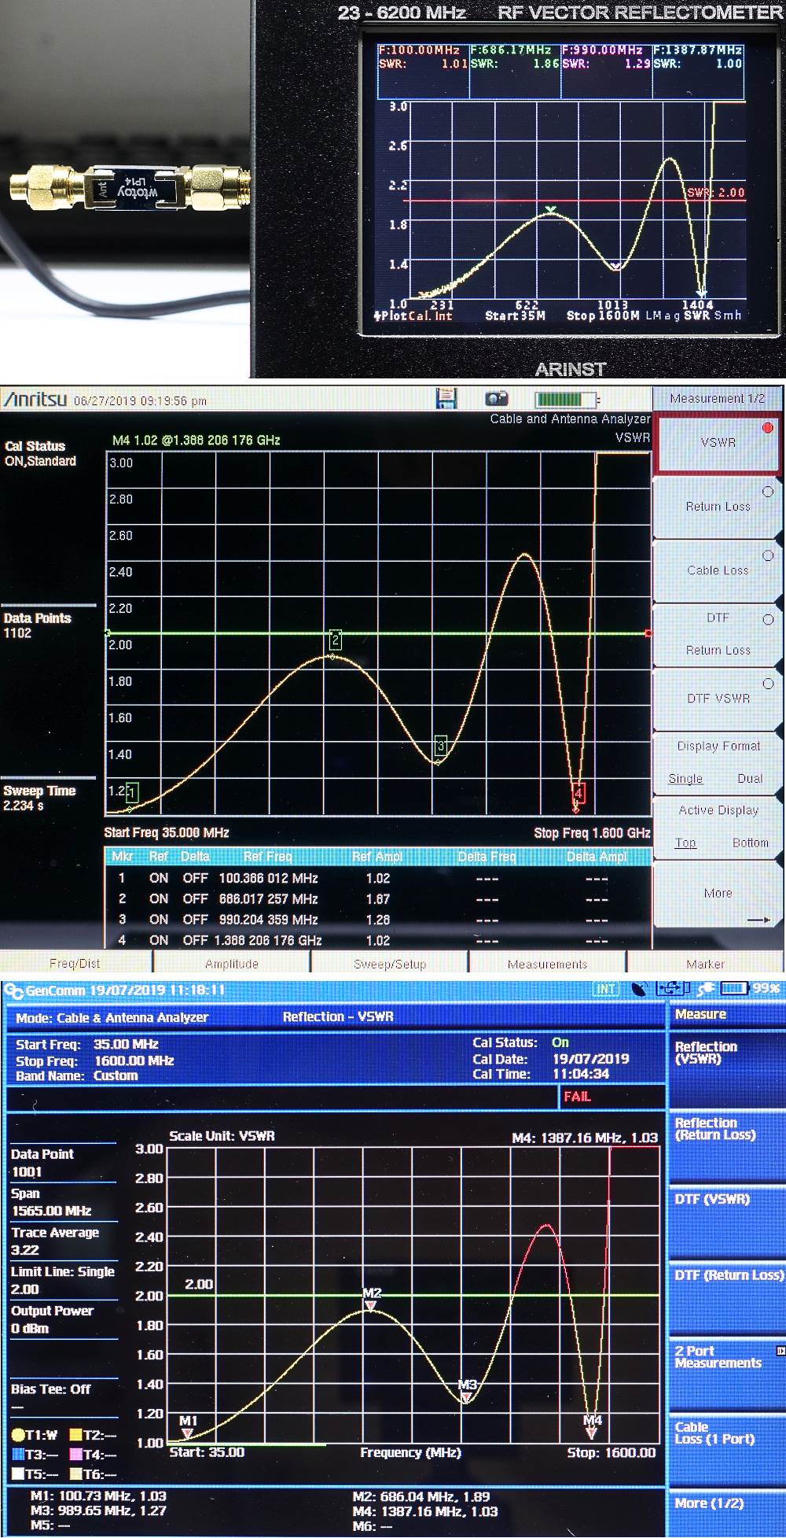Tap the GenComm Start Freq 35.00 MHz value
Image resolution: width=786 pixels, height=1538 pixels.
click(x=126, y=1044)
